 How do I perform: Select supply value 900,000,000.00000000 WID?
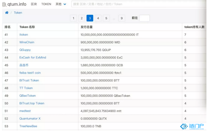click(x=100, y=42)
